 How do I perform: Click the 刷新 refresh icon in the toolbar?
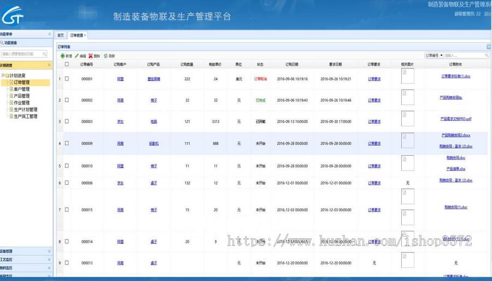point(106,56)
